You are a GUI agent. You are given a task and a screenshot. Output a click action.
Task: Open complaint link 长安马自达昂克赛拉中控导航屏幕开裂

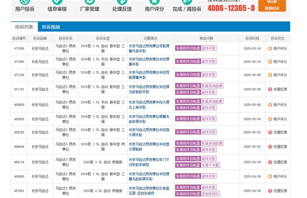pos(149,75)
